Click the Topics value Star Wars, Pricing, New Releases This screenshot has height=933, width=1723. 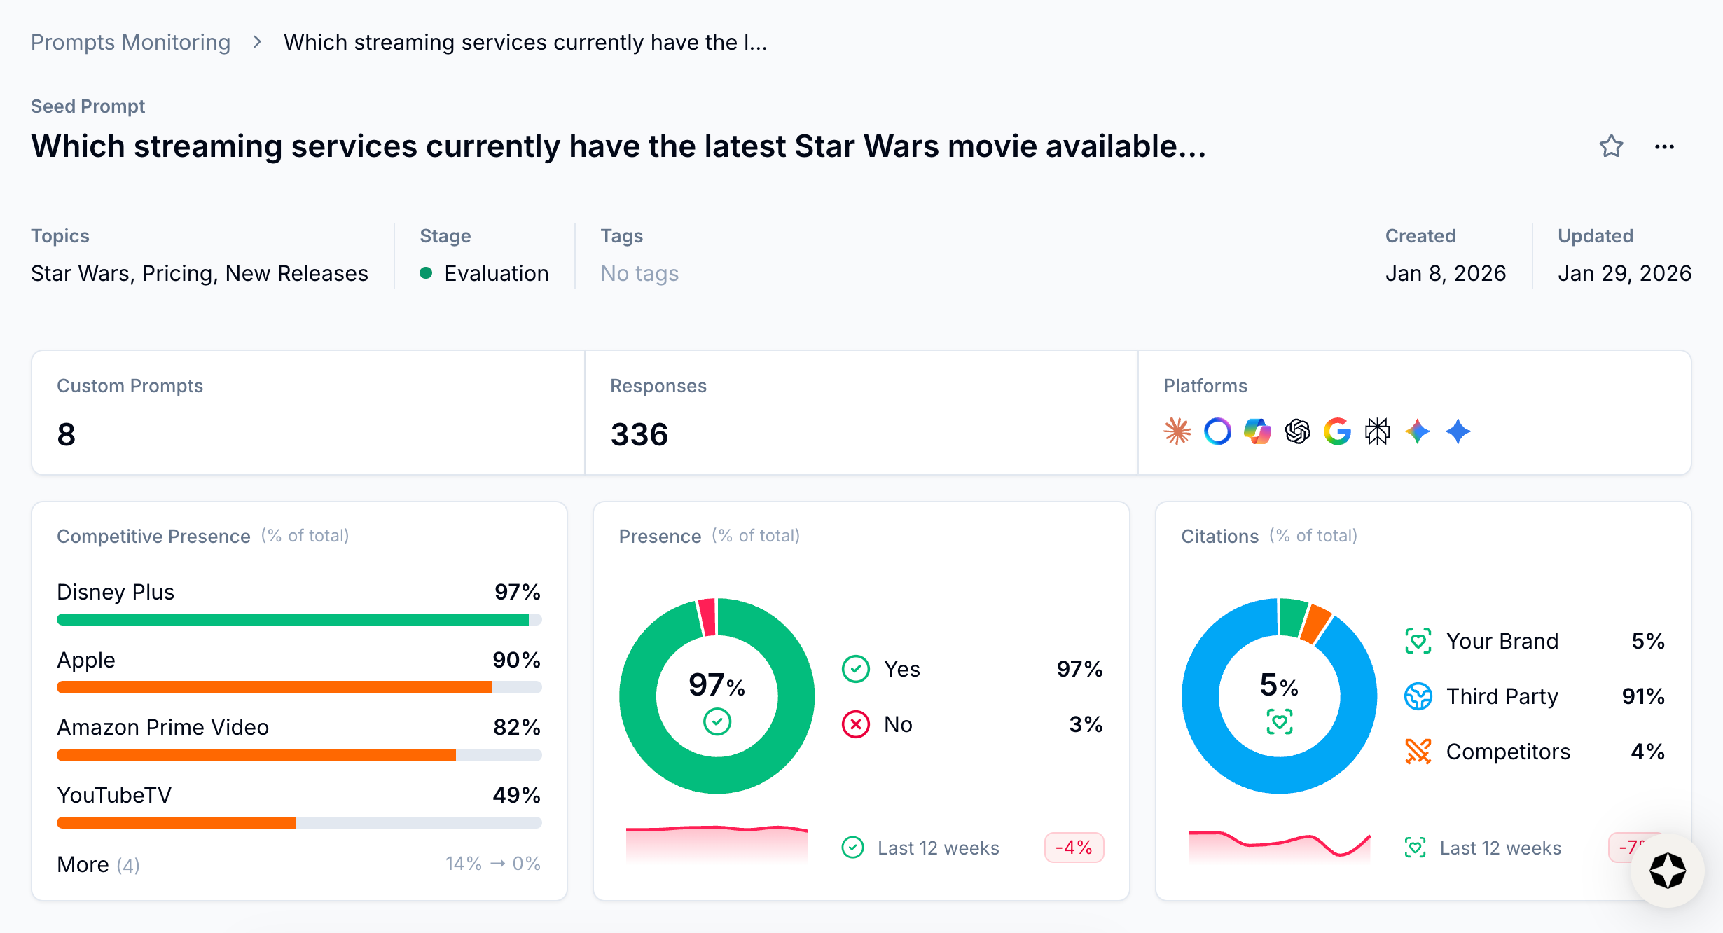pyautogui.click(x=200, y=273)
